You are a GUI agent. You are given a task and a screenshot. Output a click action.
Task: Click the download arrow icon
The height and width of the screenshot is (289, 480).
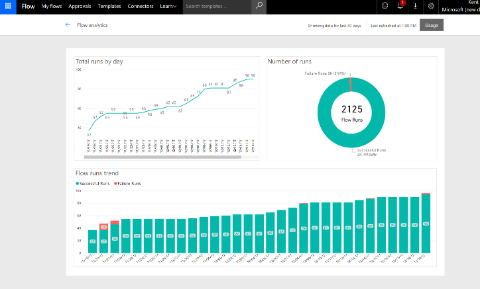(415, 6)
